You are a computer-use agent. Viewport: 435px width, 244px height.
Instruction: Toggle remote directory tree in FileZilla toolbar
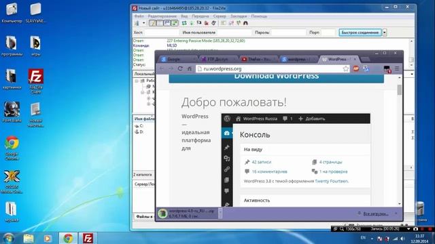click(167, 23)
